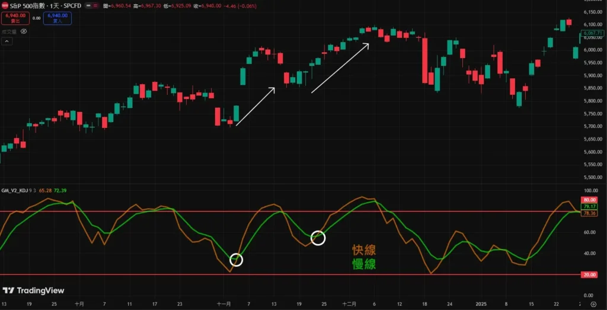Screen dimensions: 607x310
Task: Collapse the indicator legend with the chevron button
Action: click(7, 41)
